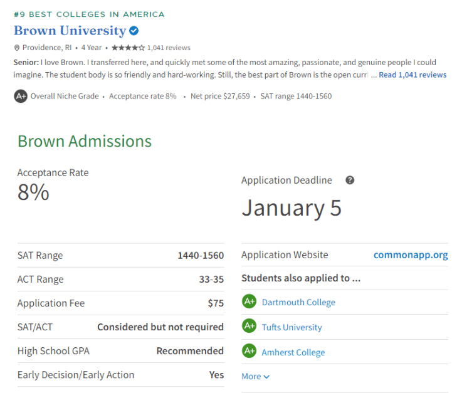The image size is (457, 393).
Task: Click the Early Decision/Early Action label
Action: coord(76,375)
